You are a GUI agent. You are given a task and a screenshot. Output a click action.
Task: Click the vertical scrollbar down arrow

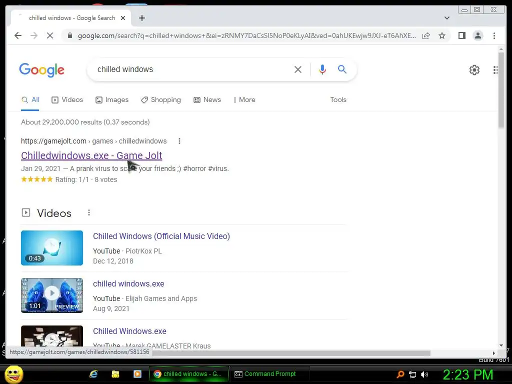point(501,345)
